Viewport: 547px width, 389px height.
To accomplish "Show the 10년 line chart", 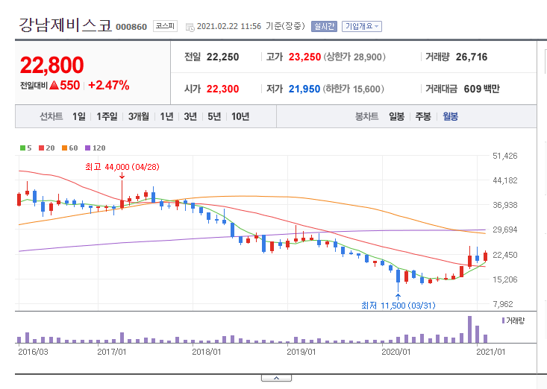I will click(x=240, y=116).
